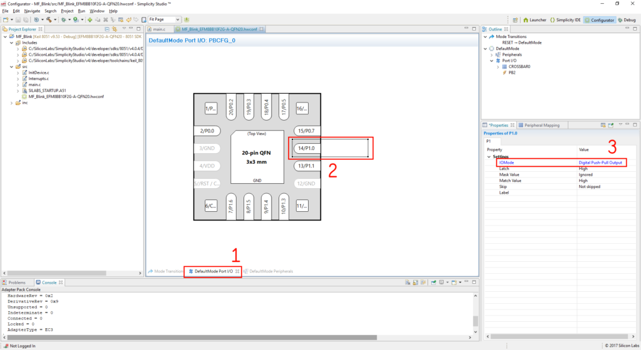Open the Launcher perspective
641x350 pixels.
pos(534,20)
